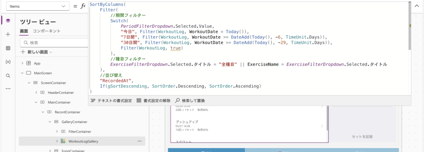Image resolution: width=424 pixels, height=152 pixels.
Task: Select FilterContainer in tree view
Action: tap(80, 131)
